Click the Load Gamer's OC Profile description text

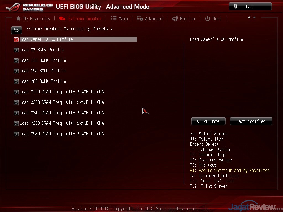[x=217, y=39]
